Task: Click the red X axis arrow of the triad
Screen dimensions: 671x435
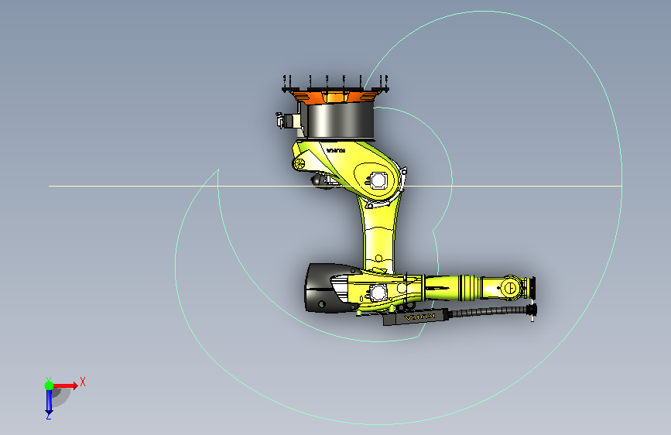Action: tap(64, 385)
